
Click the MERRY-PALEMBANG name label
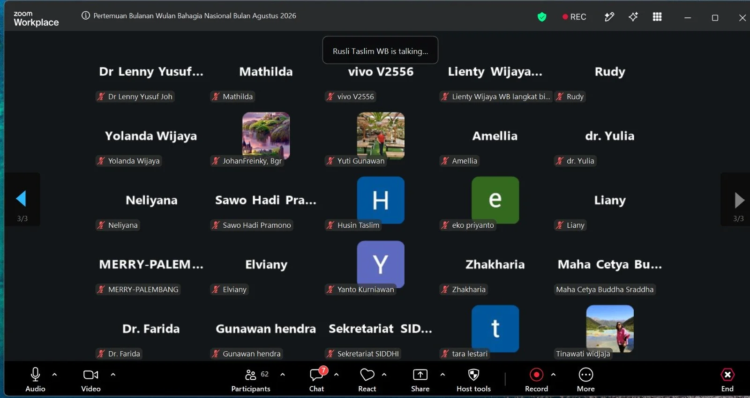tap(138, 289)
